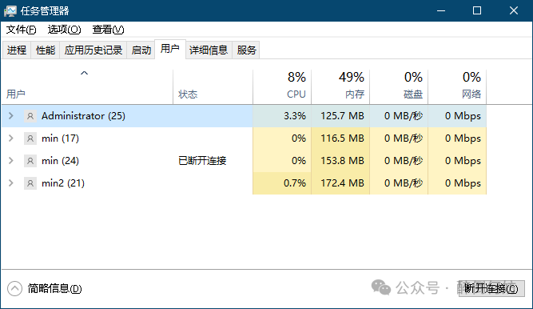Click the min2 (21) user avatar icon
Screen dimensions: 533x309
[30, 183]
